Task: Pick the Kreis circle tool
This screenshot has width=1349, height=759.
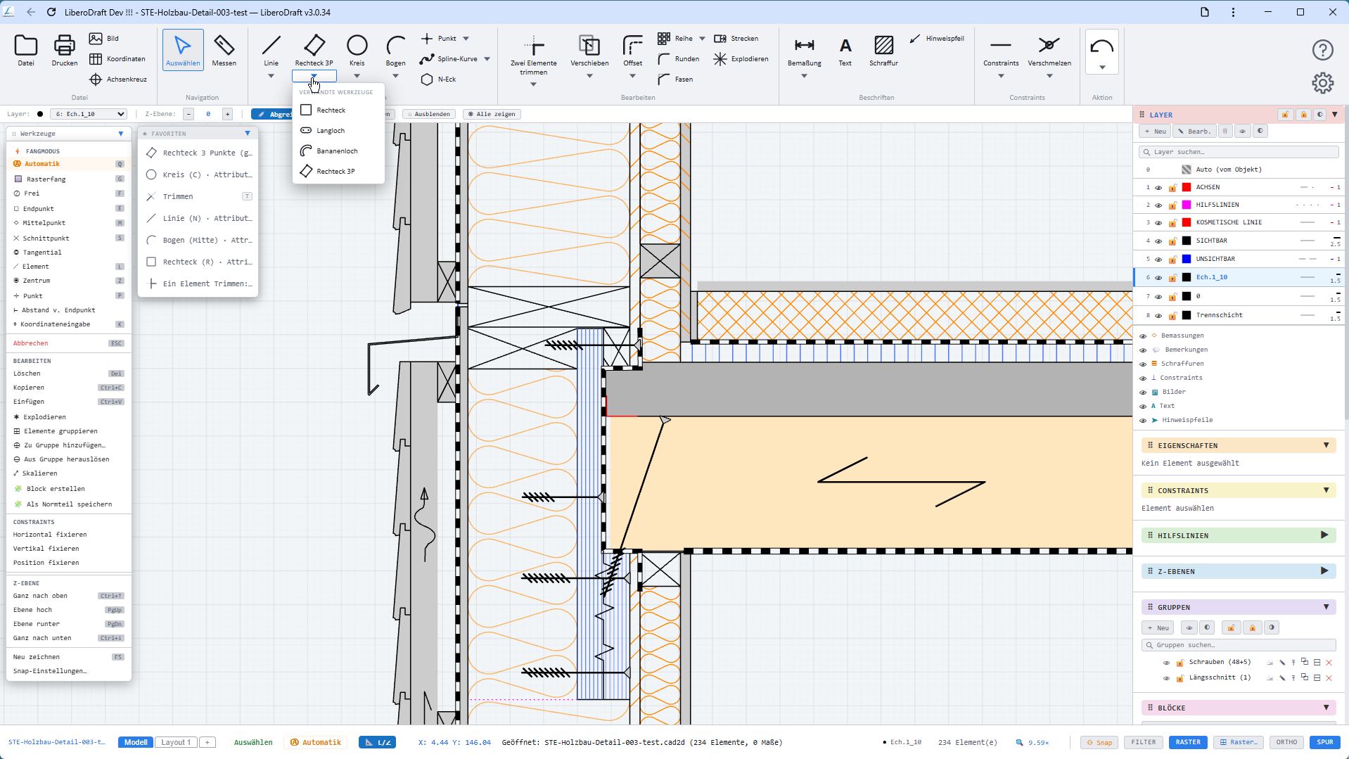Action: point(357,49)
